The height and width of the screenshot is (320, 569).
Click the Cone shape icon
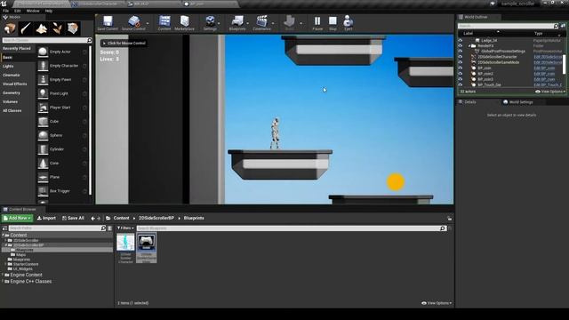tap(43, 164)
